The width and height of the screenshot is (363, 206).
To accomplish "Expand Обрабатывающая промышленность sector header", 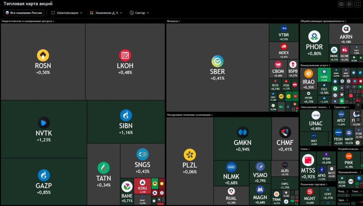I will [323, 21].
